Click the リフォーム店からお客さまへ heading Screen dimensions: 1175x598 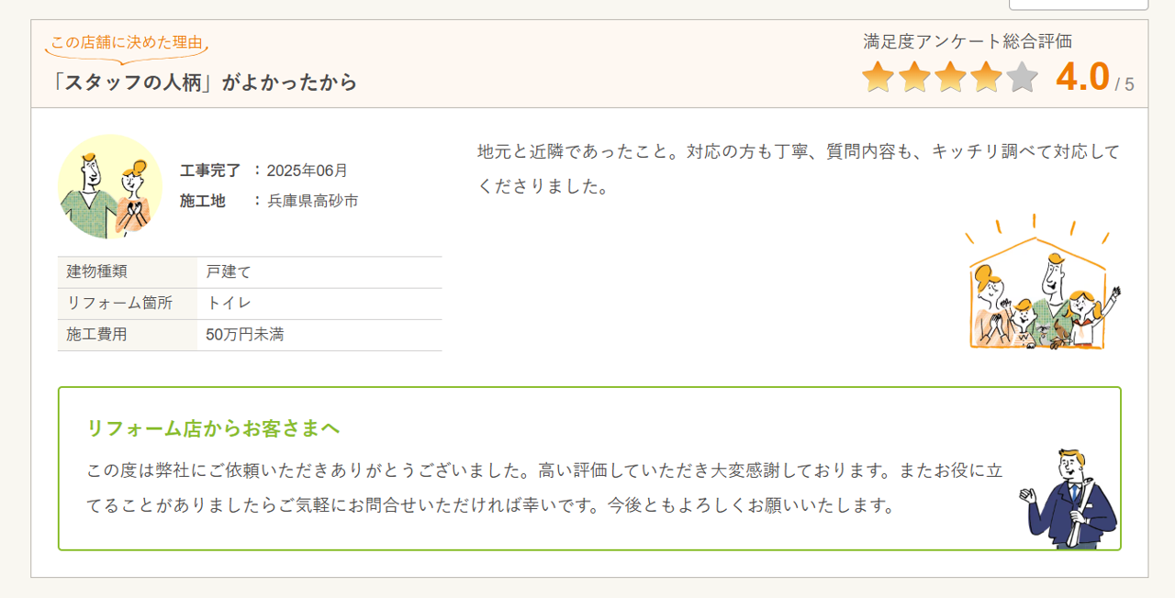[213, 428]
